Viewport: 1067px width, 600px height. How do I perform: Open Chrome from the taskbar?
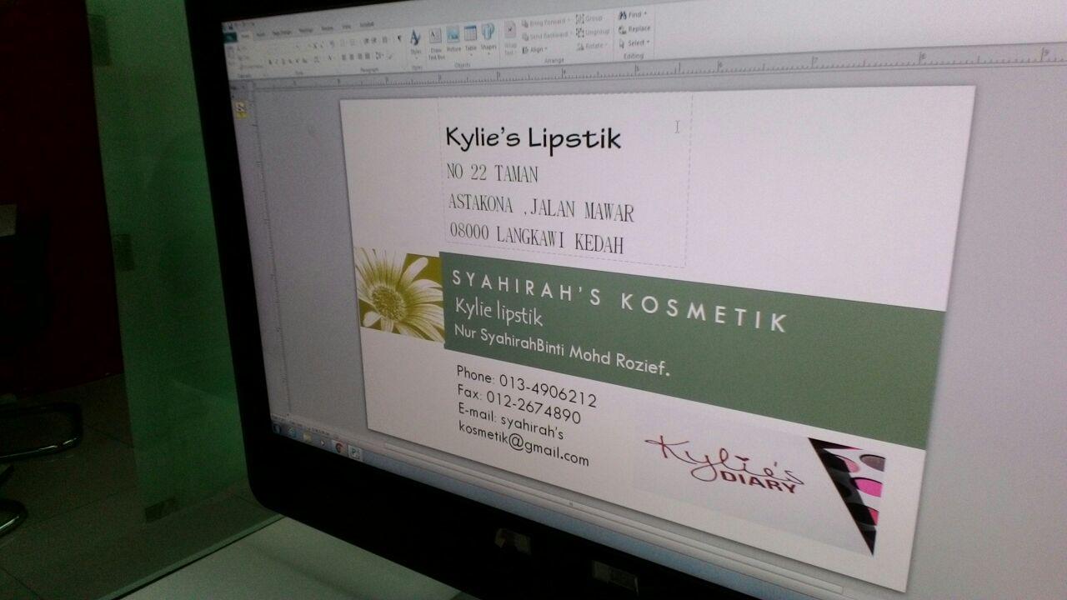point(338,447)
